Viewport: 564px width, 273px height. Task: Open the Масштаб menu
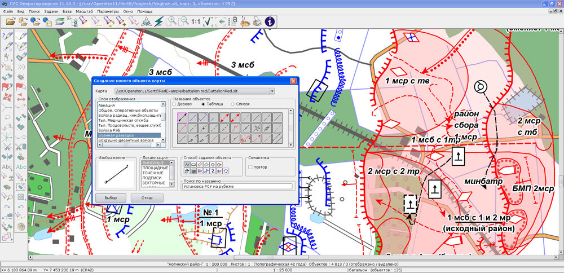(84, 11)
